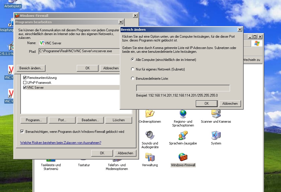Confirm with OK in Bereich ändern dialog

[x=207, y=104]
